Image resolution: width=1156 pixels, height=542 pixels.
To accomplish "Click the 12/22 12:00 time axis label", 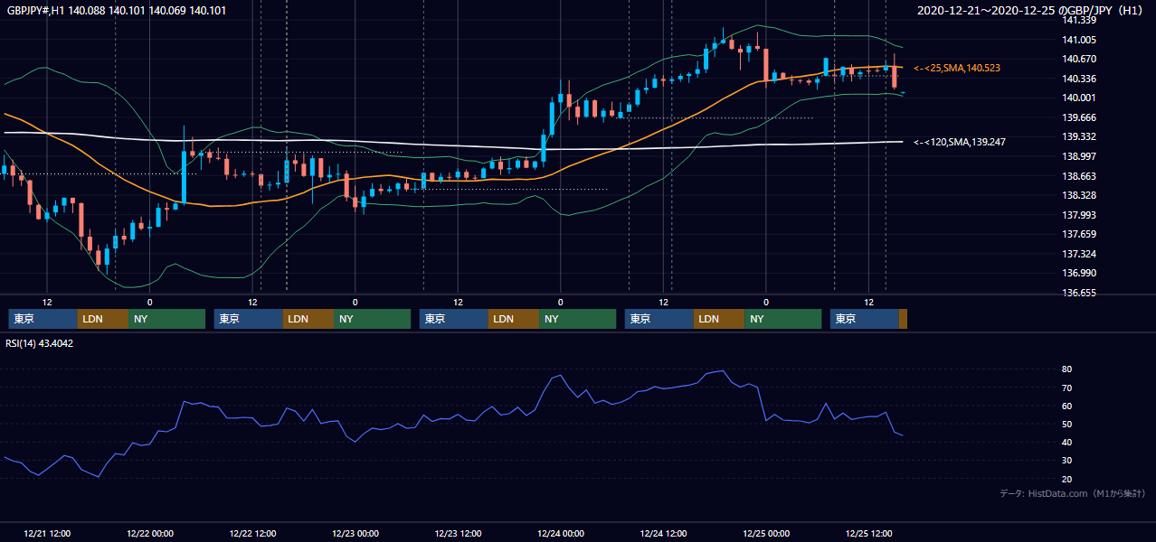I will (x=252, y=533).
